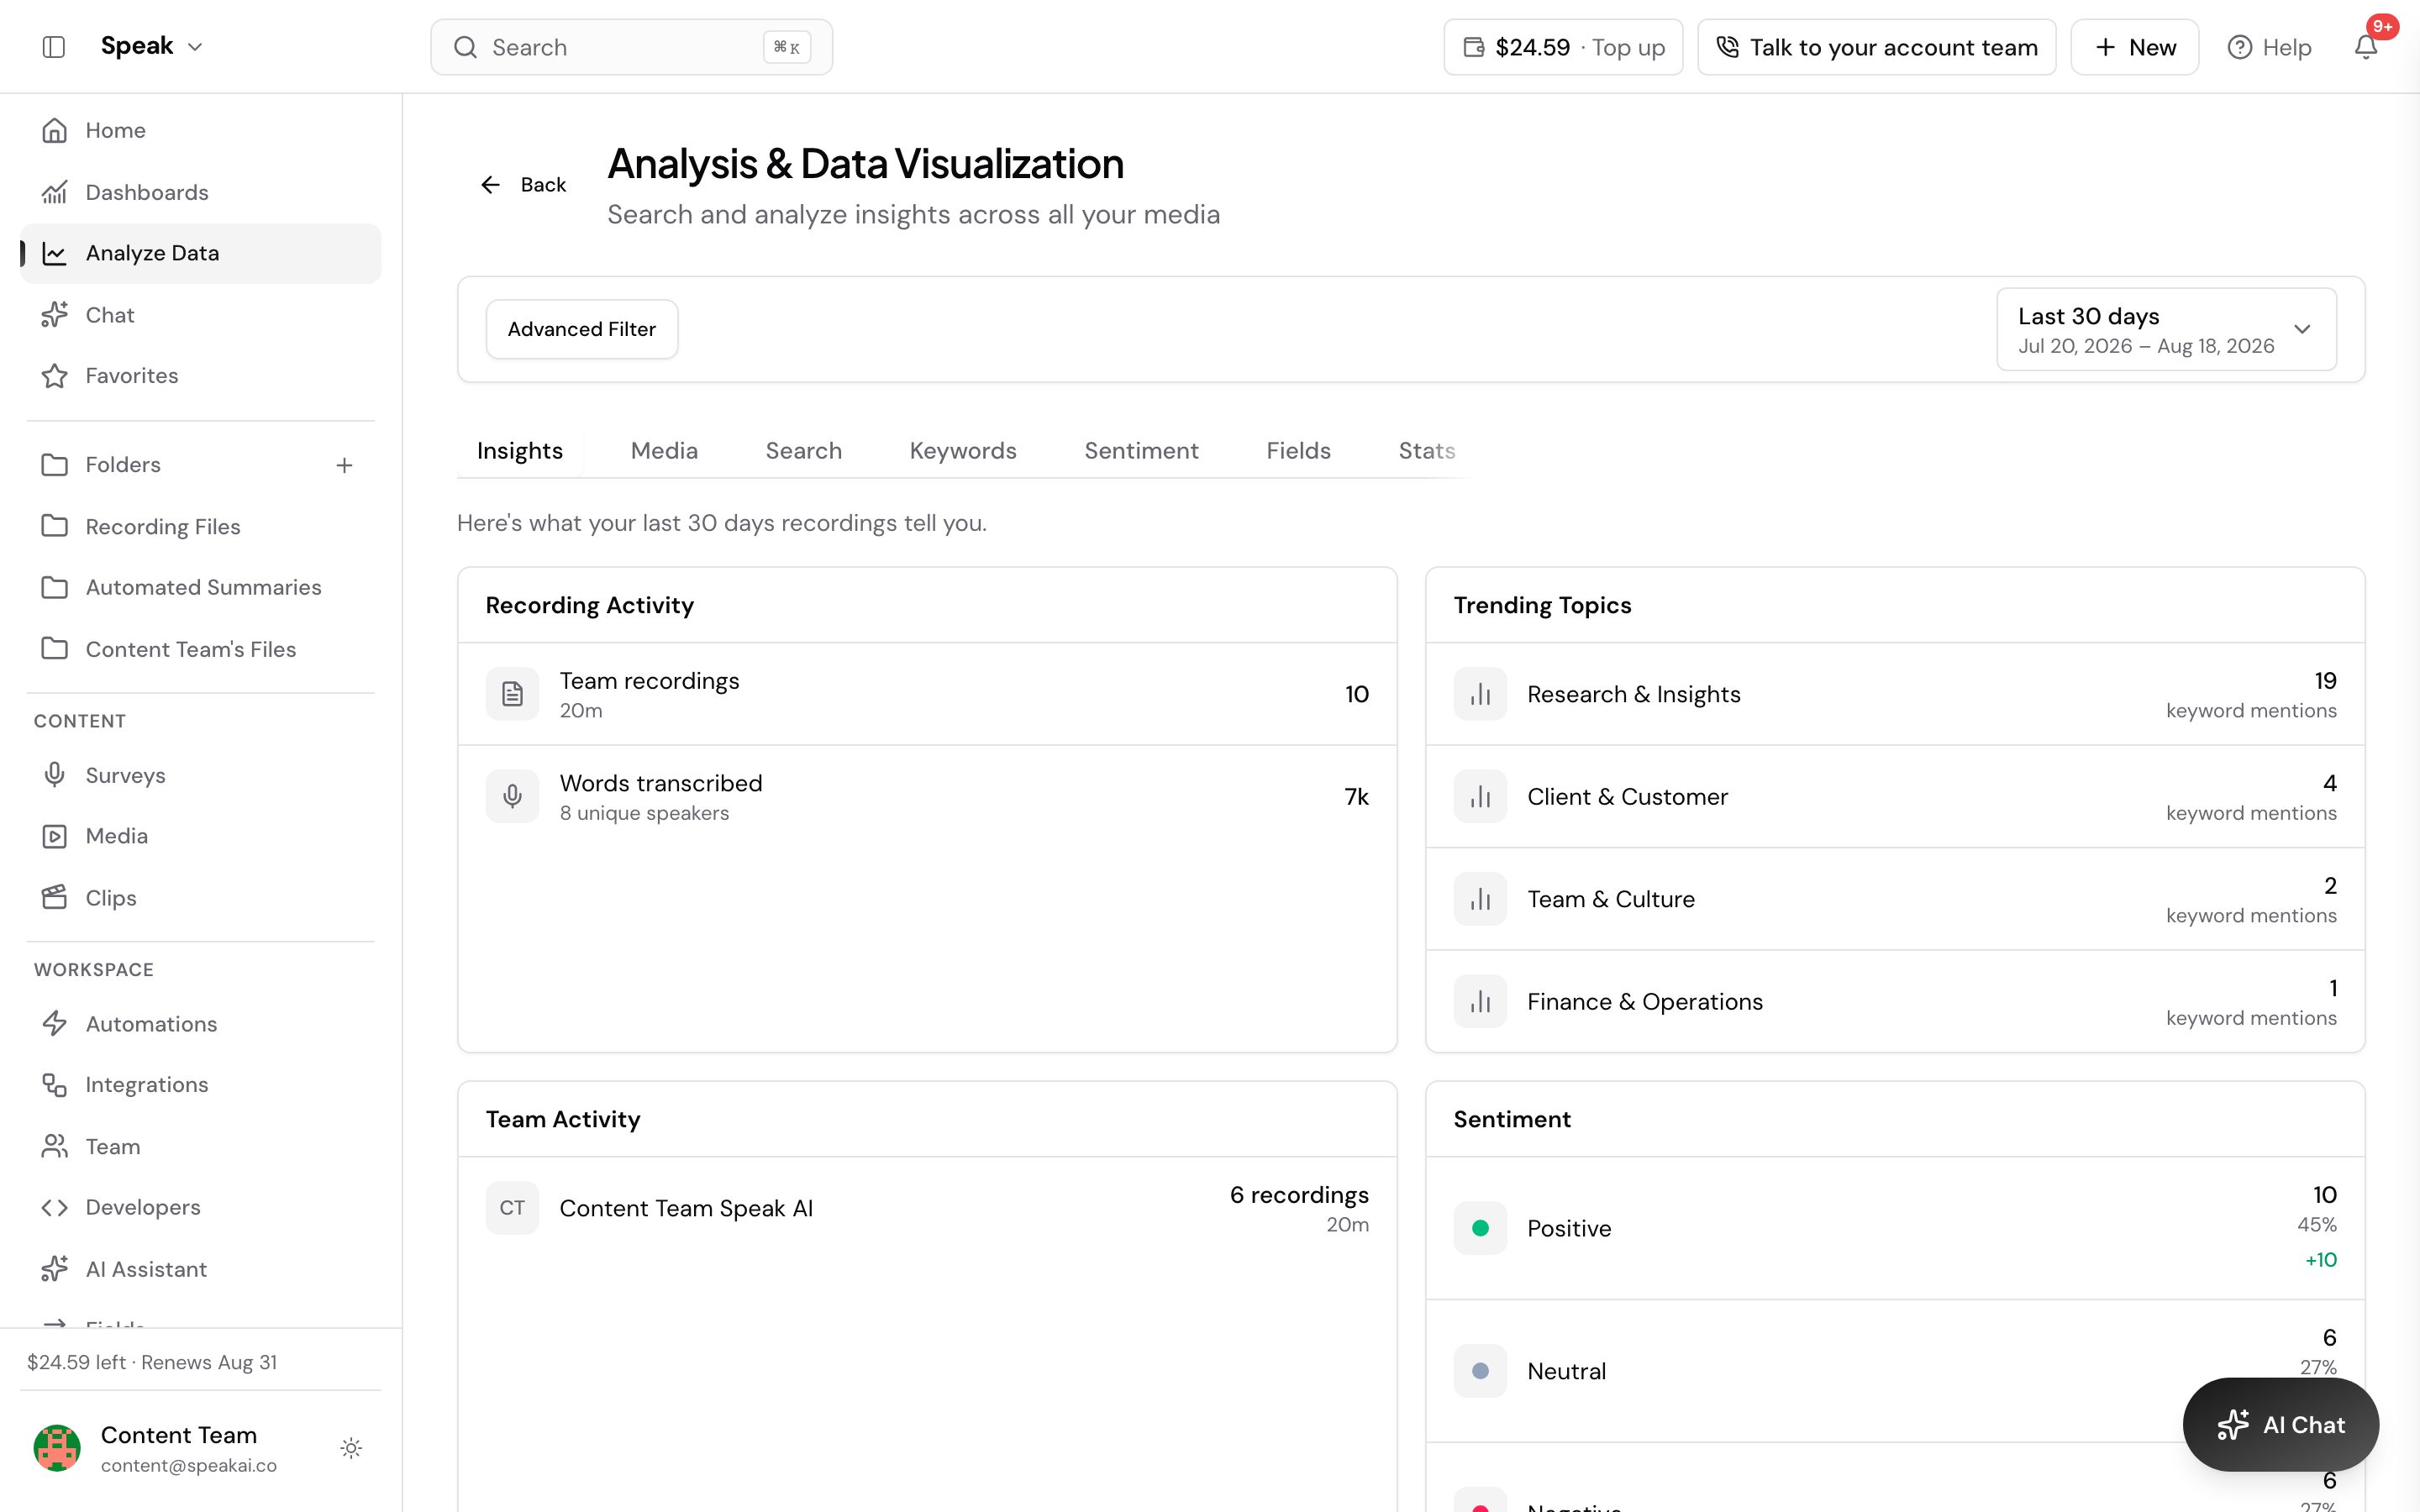Image resolution: width=2420 pixels, height=1512 pixels.
Task: Open Dashboards in sidebar
Action: (200, 192)
